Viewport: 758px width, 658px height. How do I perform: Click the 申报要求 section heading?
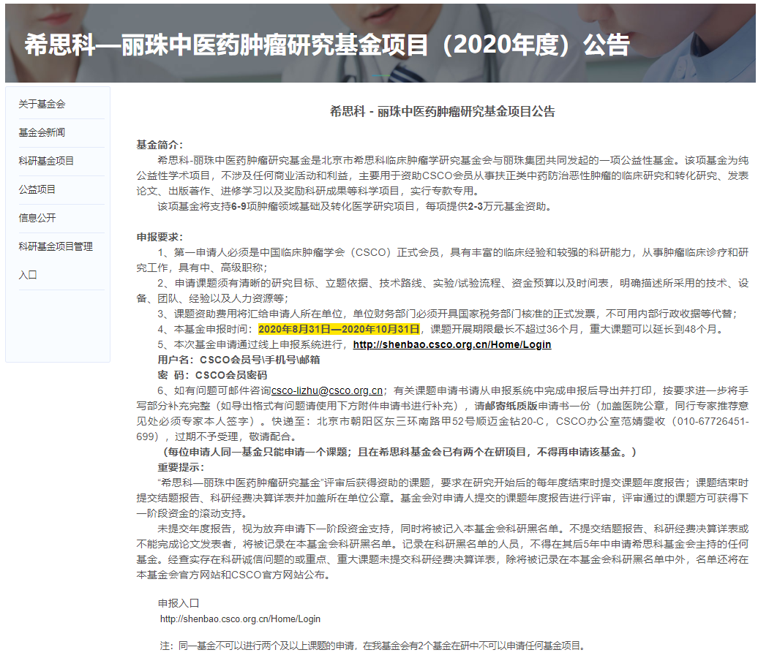(x=160, y=237)
